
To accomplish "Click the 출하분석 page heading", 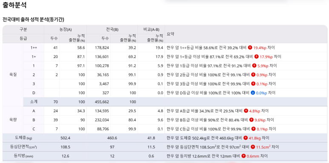I will pyautogui.click(x=14, y=5).
